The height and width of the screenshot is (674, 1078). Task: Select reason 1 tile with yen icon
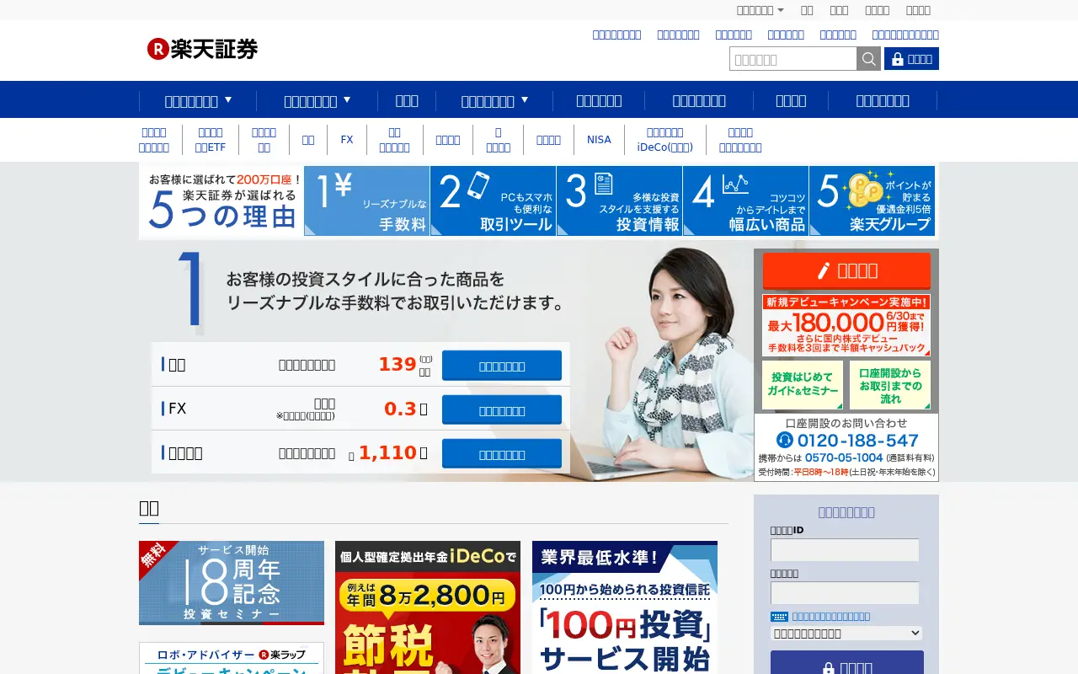click(x=367, y=201)
